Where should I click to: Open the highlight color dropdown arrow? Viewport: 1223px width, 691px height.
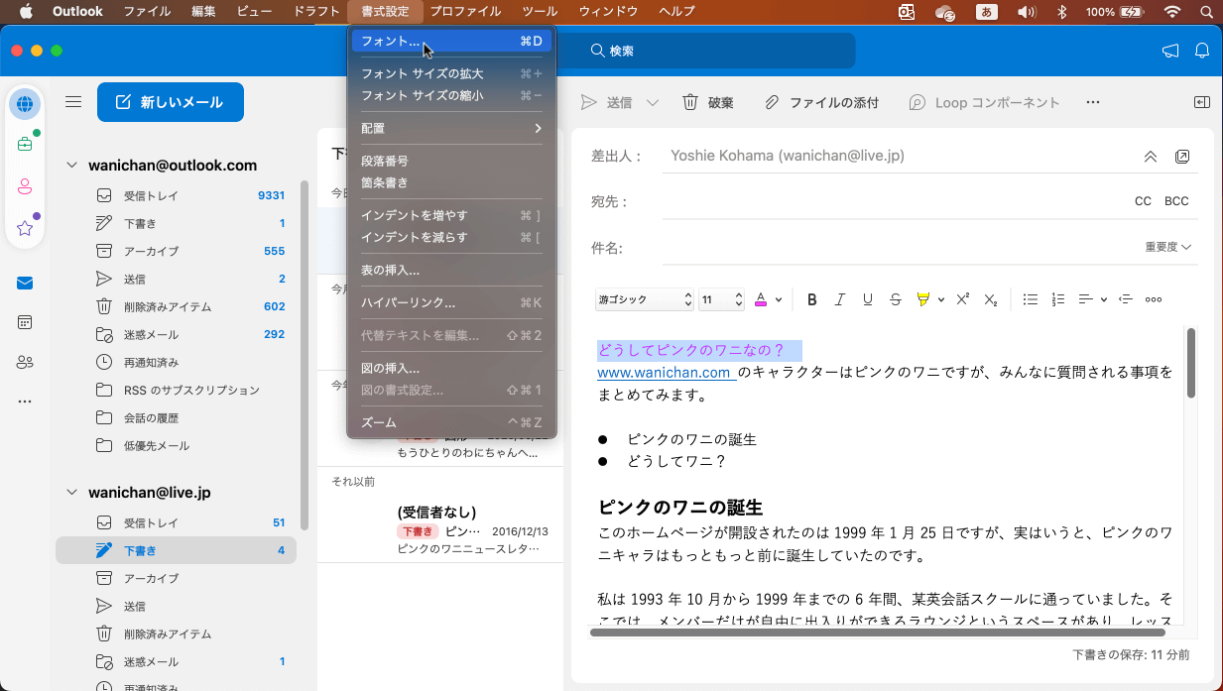pyautogui.click(x=941, y=299)
